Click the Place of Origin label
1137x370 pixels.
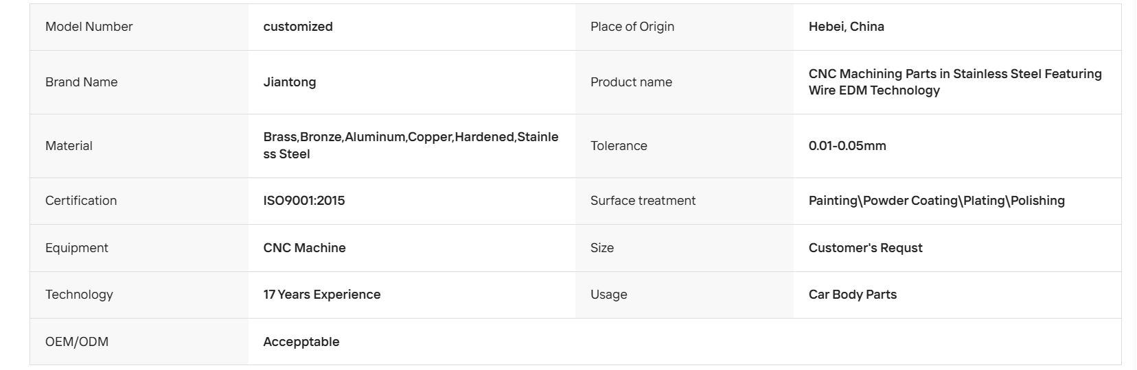click(x=632, y=27)
